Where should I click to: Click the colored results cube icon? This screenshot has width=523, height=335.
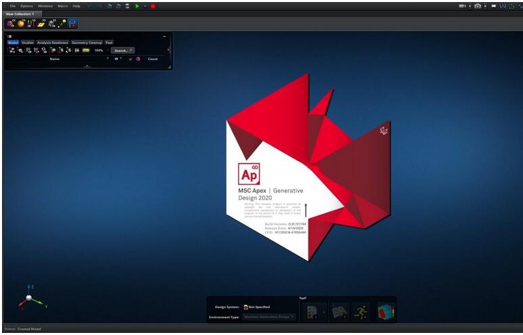[x=386, y=312]
